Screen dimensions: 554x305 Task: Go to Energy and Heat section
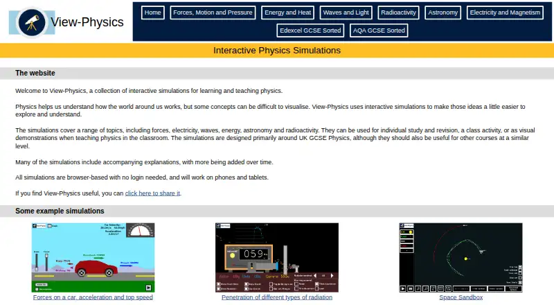[x=287, y=12]
